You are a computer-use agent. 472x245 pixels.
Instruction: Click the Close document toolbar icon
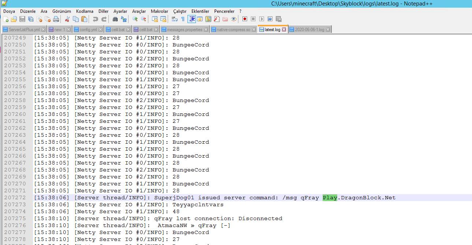point(39,19)
